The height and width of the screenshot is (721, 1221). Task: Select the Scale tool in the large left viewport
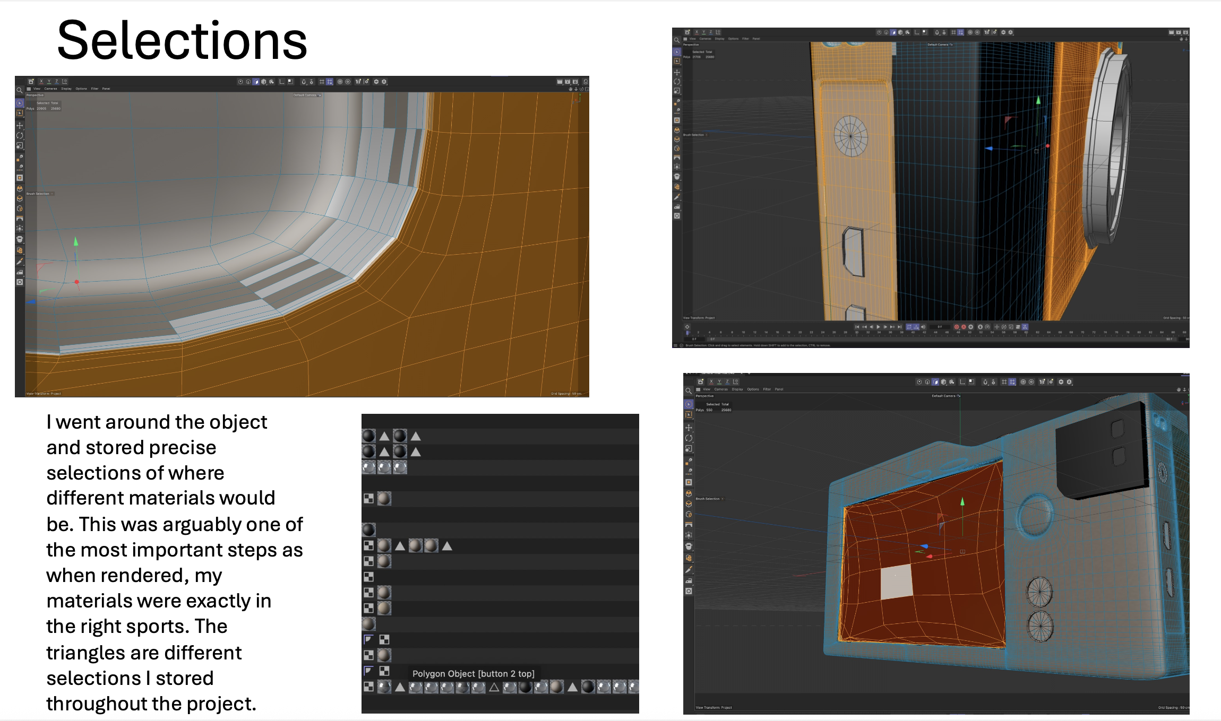[x=20, y=146]
